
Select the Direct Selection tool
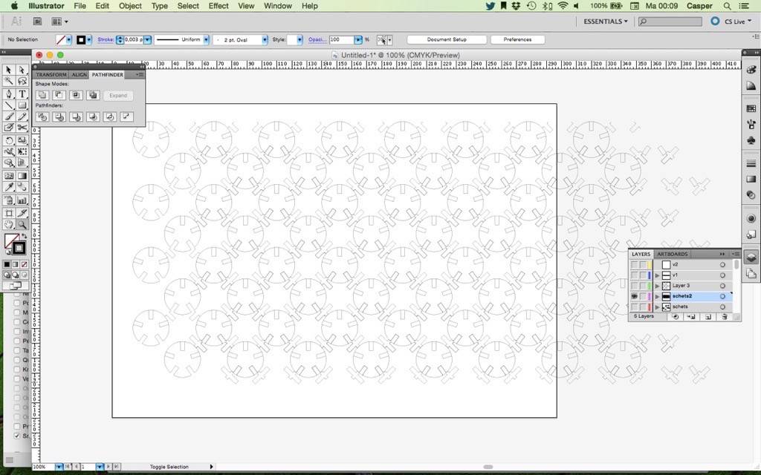coord(22,70)
